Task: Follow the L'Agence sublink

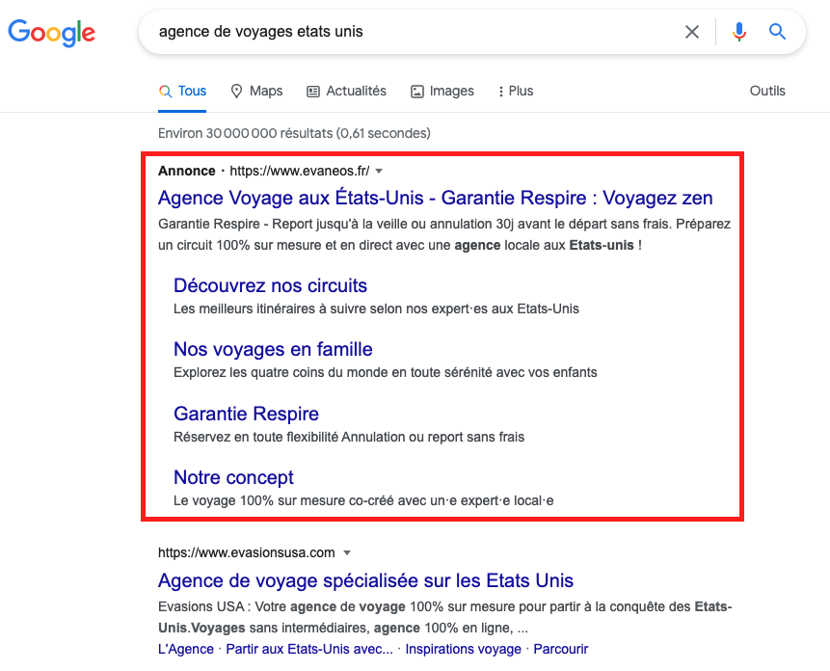Action: (x=186, y=649)
